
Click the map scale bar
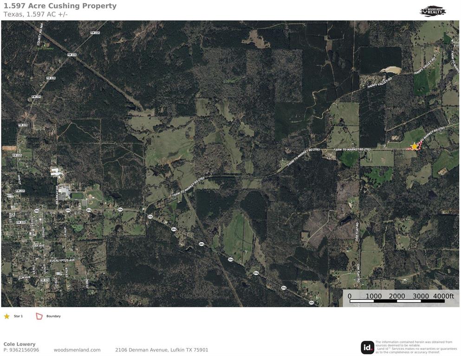tap(397, 298)
